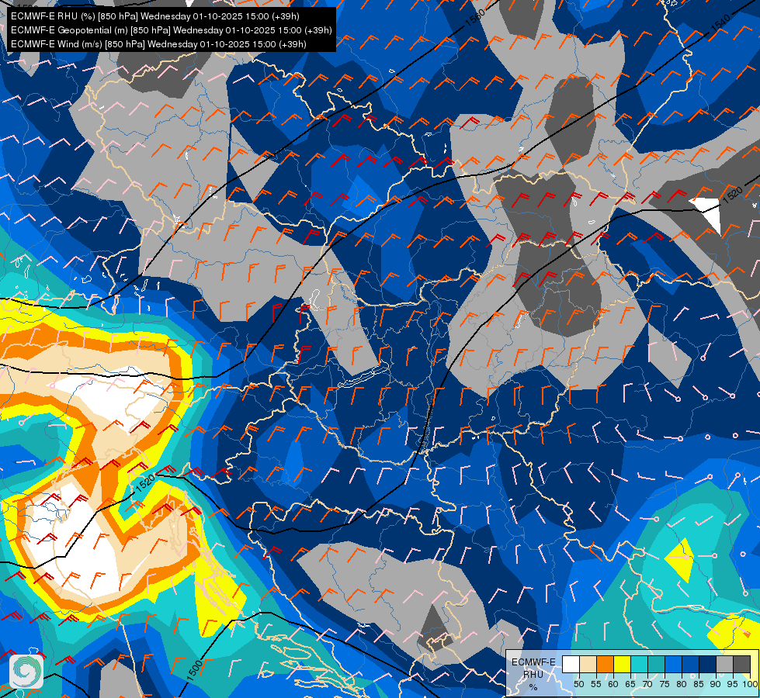Click the legend value '95'
Screen dimensions: 760x698
(x=734, y=684)
